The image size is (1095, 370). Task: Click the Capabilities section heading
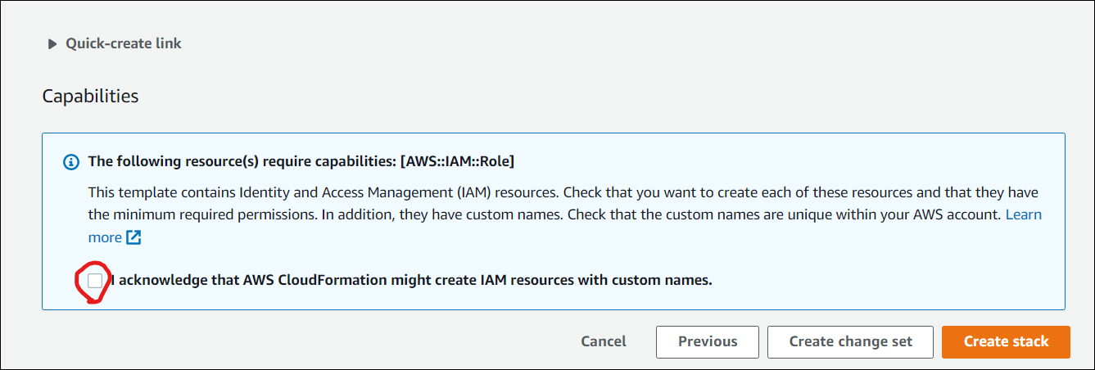click(90, 96)
